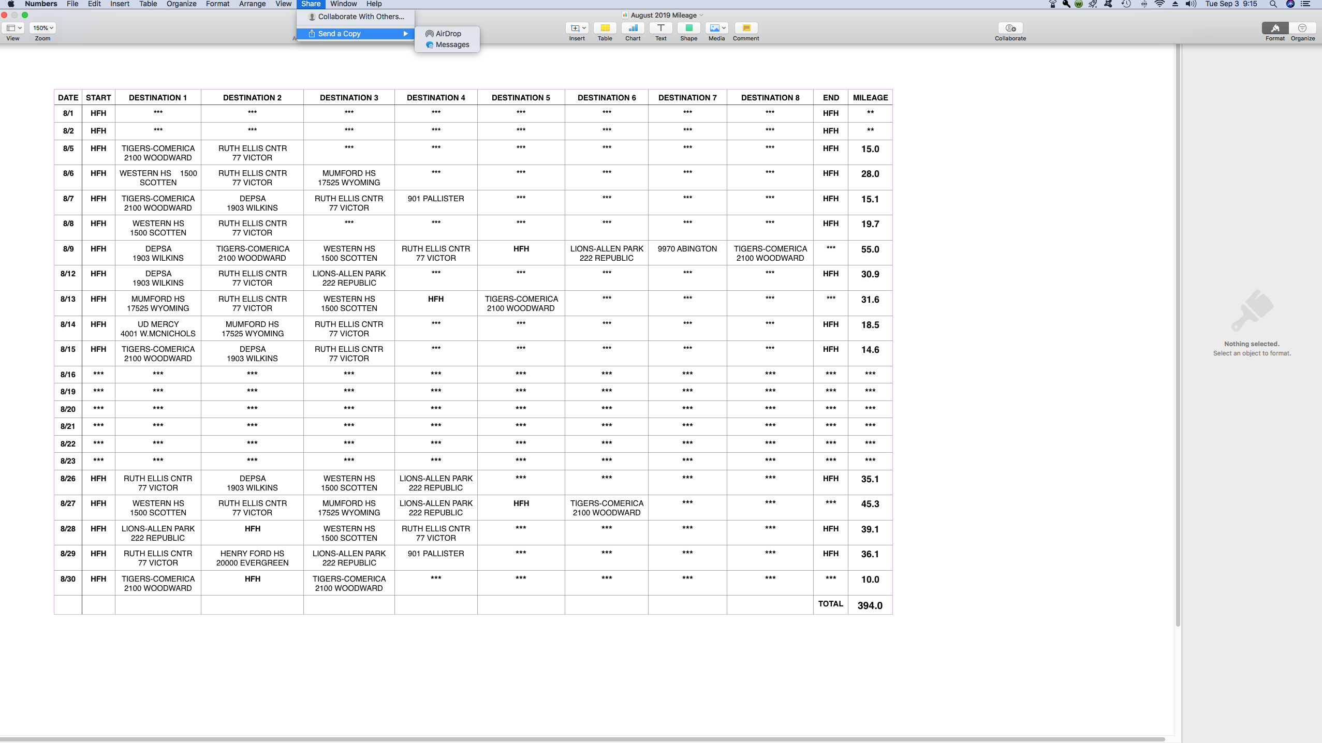Select the 394.0 total mileage cell
Image resolution: width=1322 pixels, height=743 pixels.
click(870, 605)
